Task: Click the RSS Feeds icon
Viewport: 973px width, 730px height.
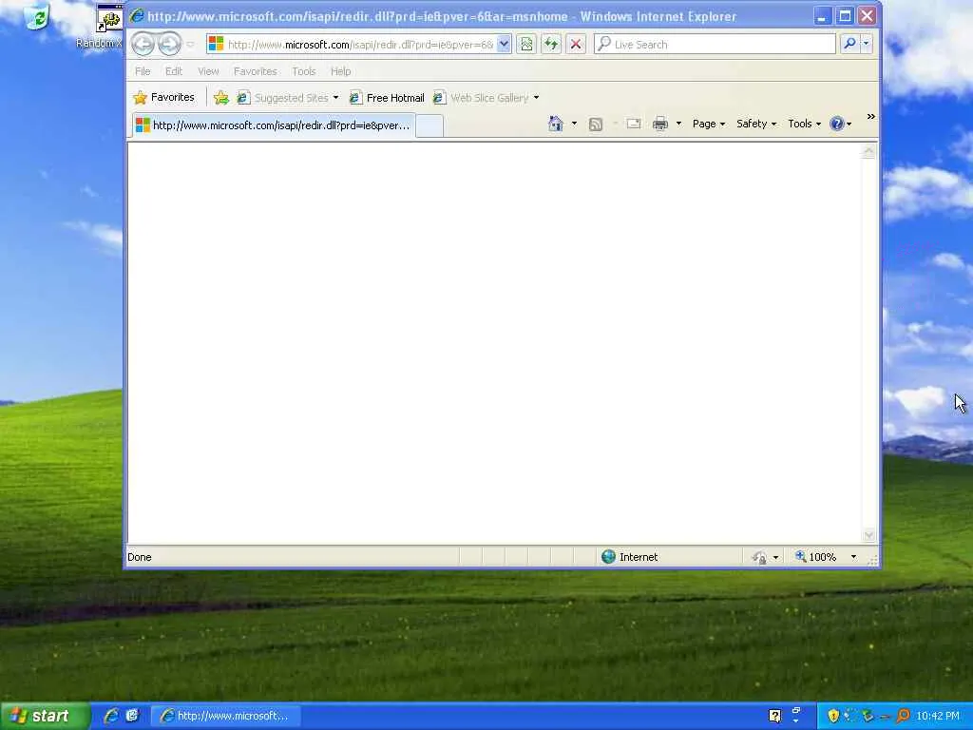Action: (596, 125)
